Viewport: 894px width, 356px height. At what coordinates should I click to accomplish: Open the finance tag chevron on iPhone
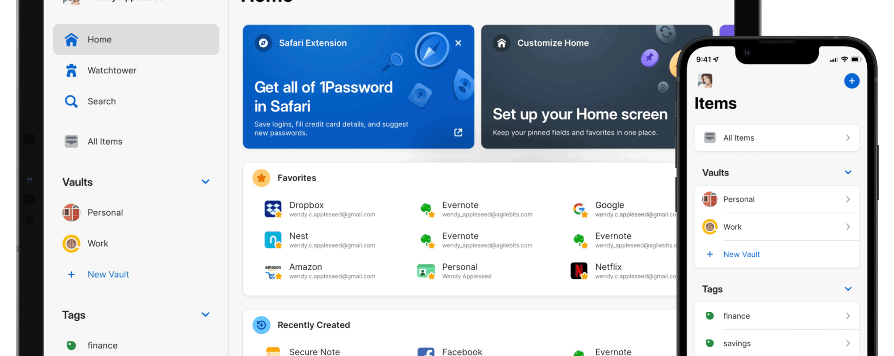pyautogui.click(x=848, y=316)
